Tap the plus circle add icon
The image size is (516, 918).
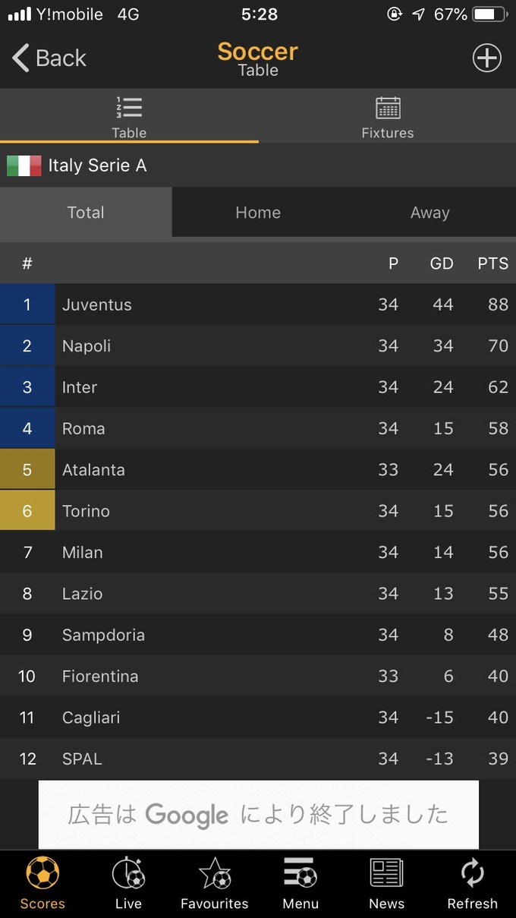pyautogui.click(x=487, y=58)
